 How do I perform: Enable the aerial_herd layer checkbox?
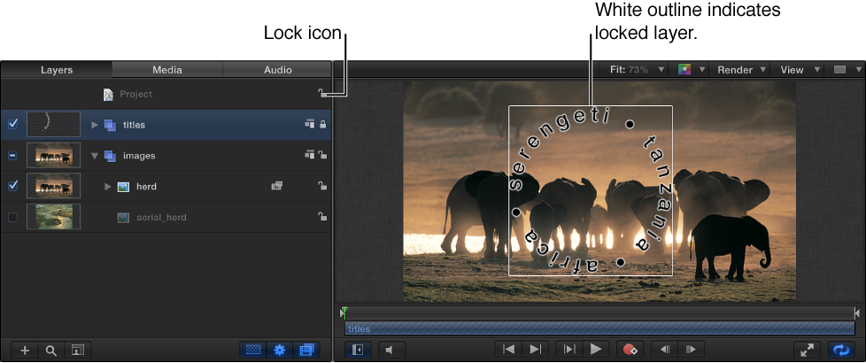tap(12, 217)
